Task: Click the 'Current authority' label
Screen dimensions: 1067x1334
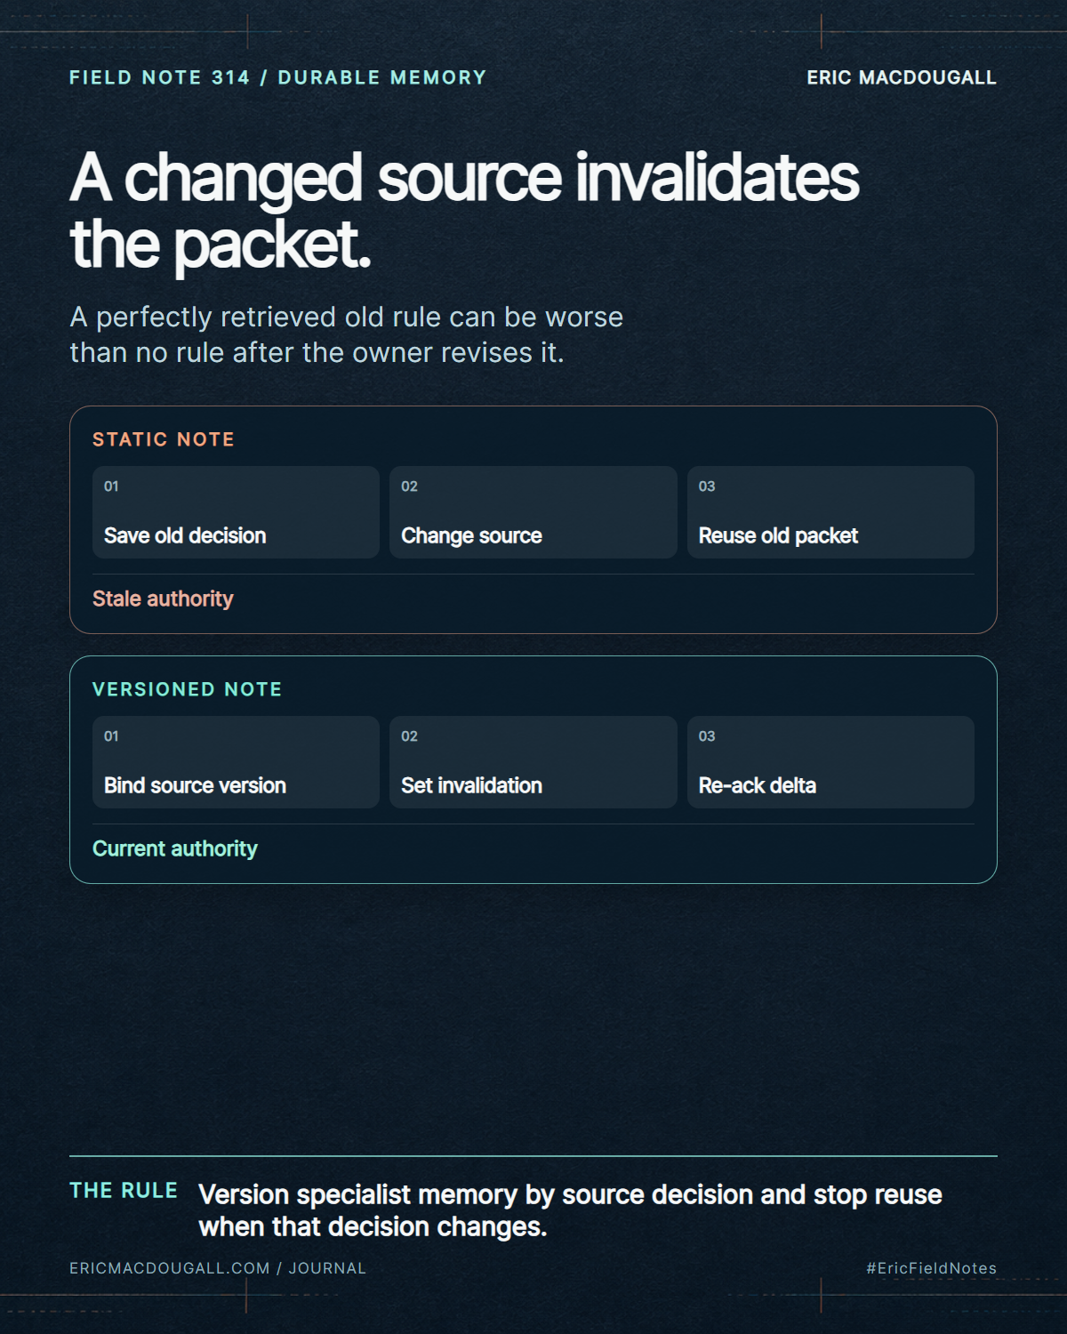Action: (175, 848)
